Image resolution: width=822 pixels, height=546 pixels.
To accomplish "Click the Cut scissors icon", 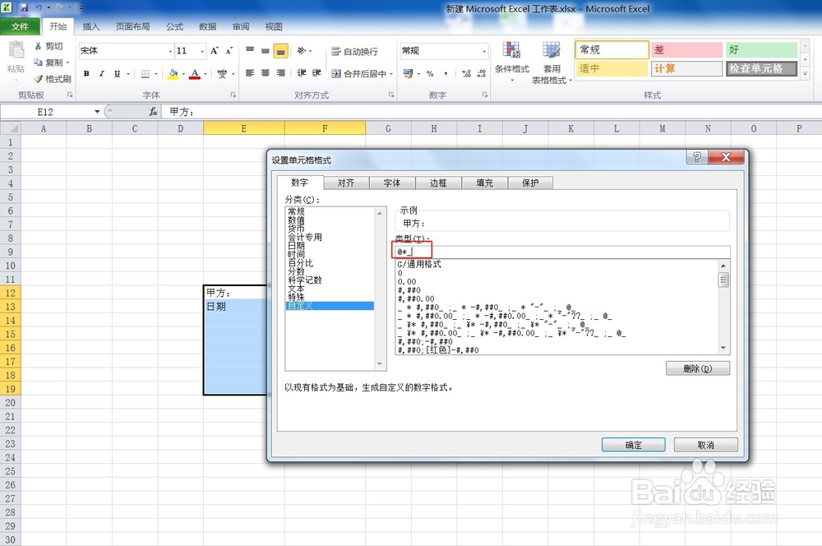I will pos(38,46).
